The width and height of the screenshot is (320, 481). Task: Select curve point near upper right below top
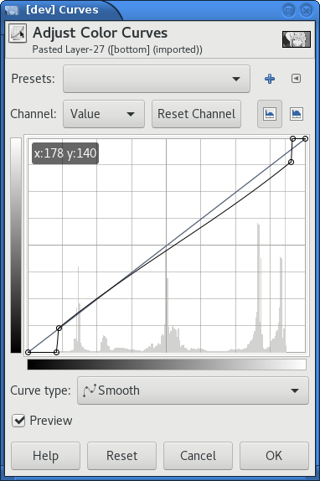point(292,162)
